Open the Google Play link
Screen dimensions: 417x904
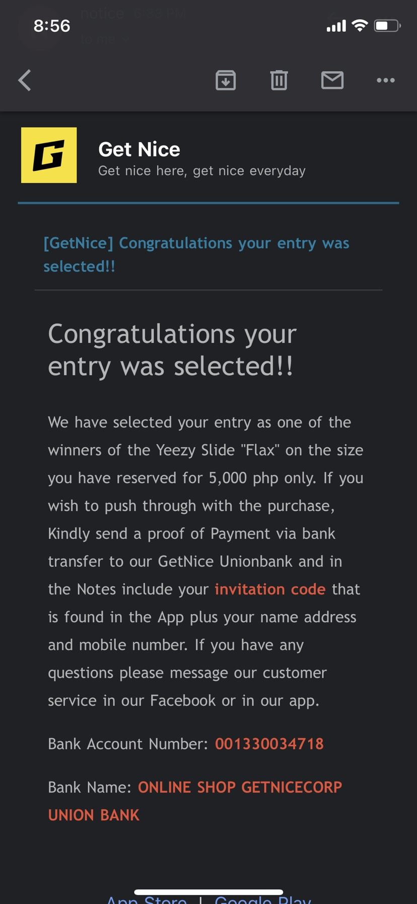coord(263,899)
